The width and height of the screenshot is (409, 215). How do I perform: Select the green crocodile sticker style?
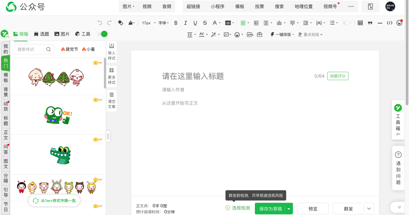pyautogui.click(x=61, y=155)
